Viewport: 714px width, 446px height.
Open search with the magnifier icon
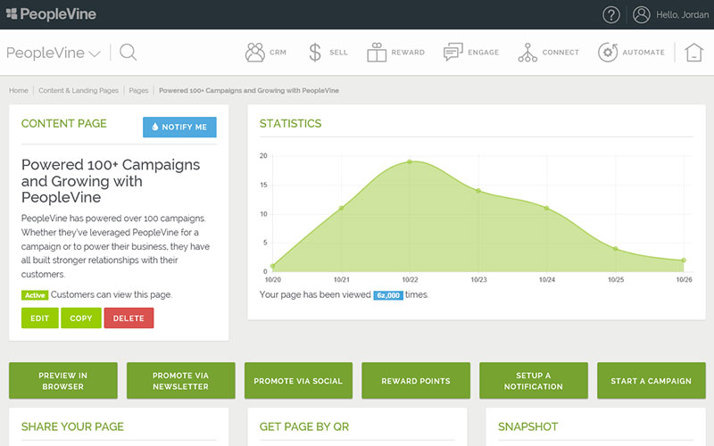(128, 53)
